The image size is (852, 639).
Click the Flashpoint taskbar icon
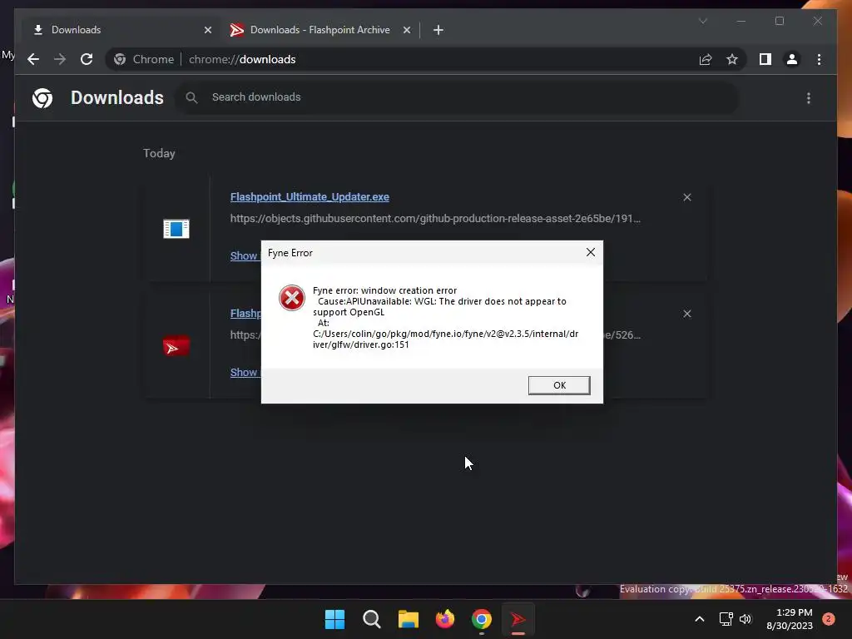pos(518,619)
